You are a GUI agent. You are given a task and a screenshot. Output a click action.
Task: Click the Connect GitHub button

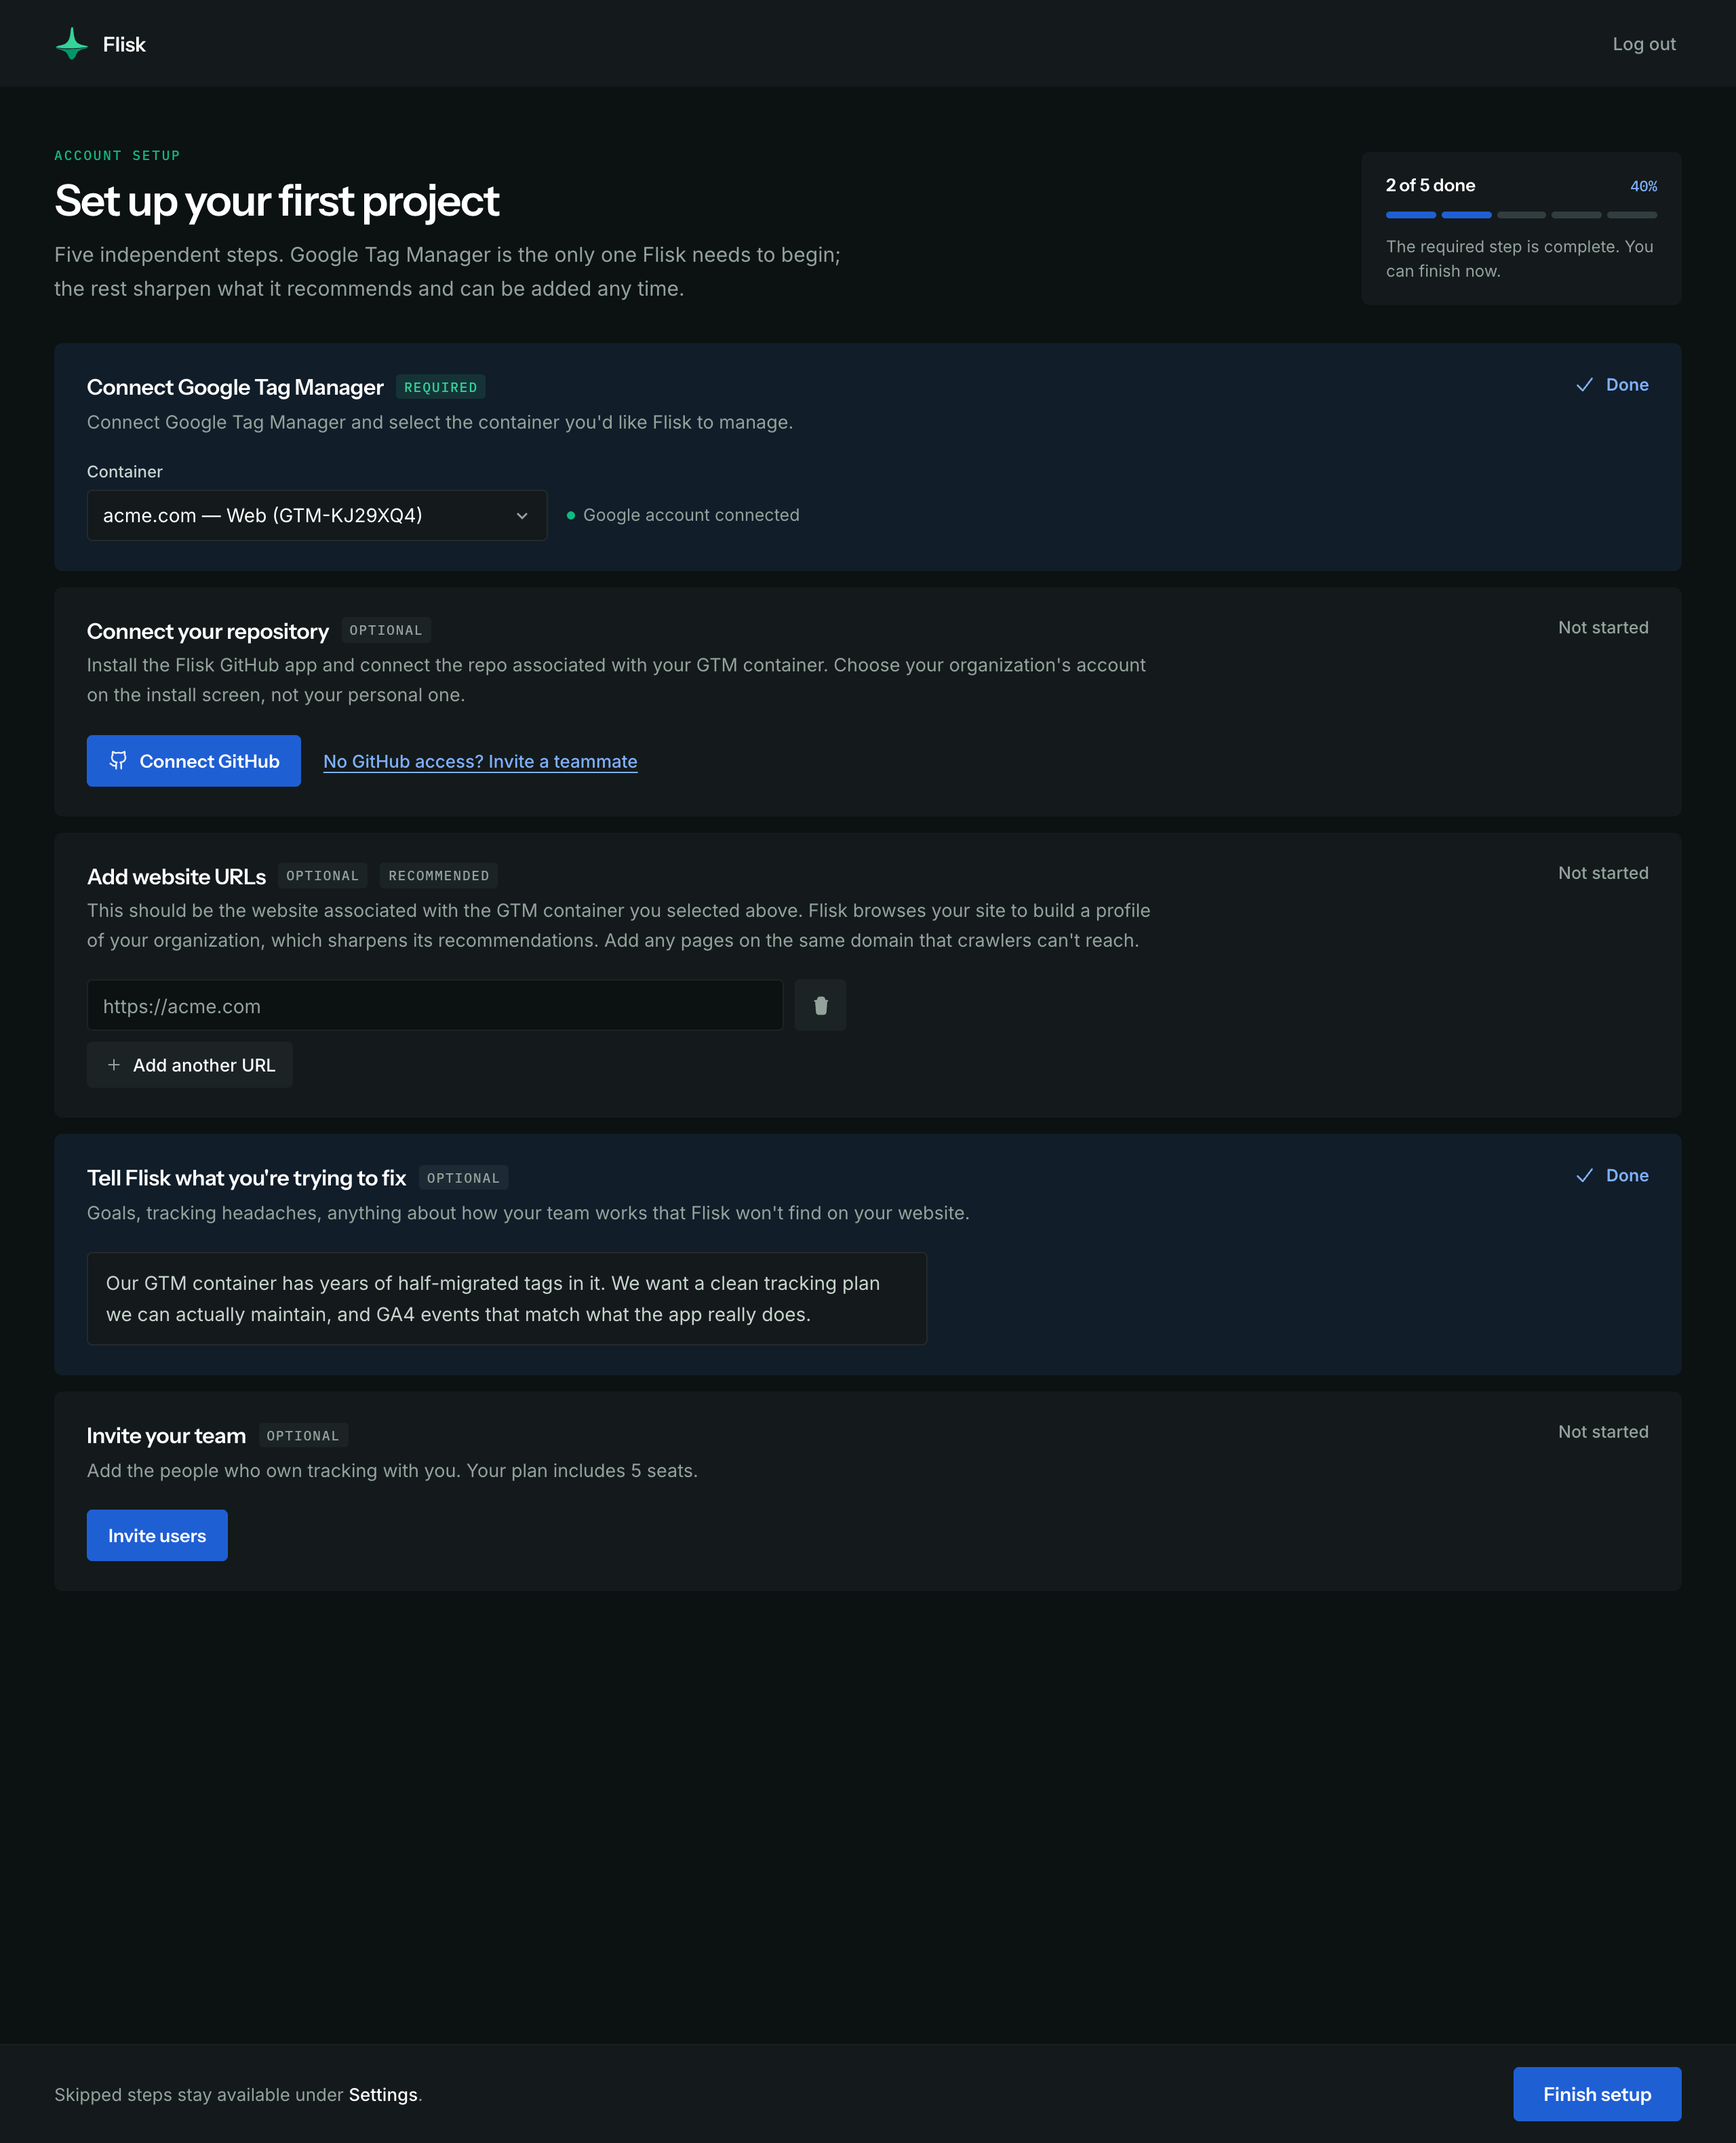(x=194, y=761)
